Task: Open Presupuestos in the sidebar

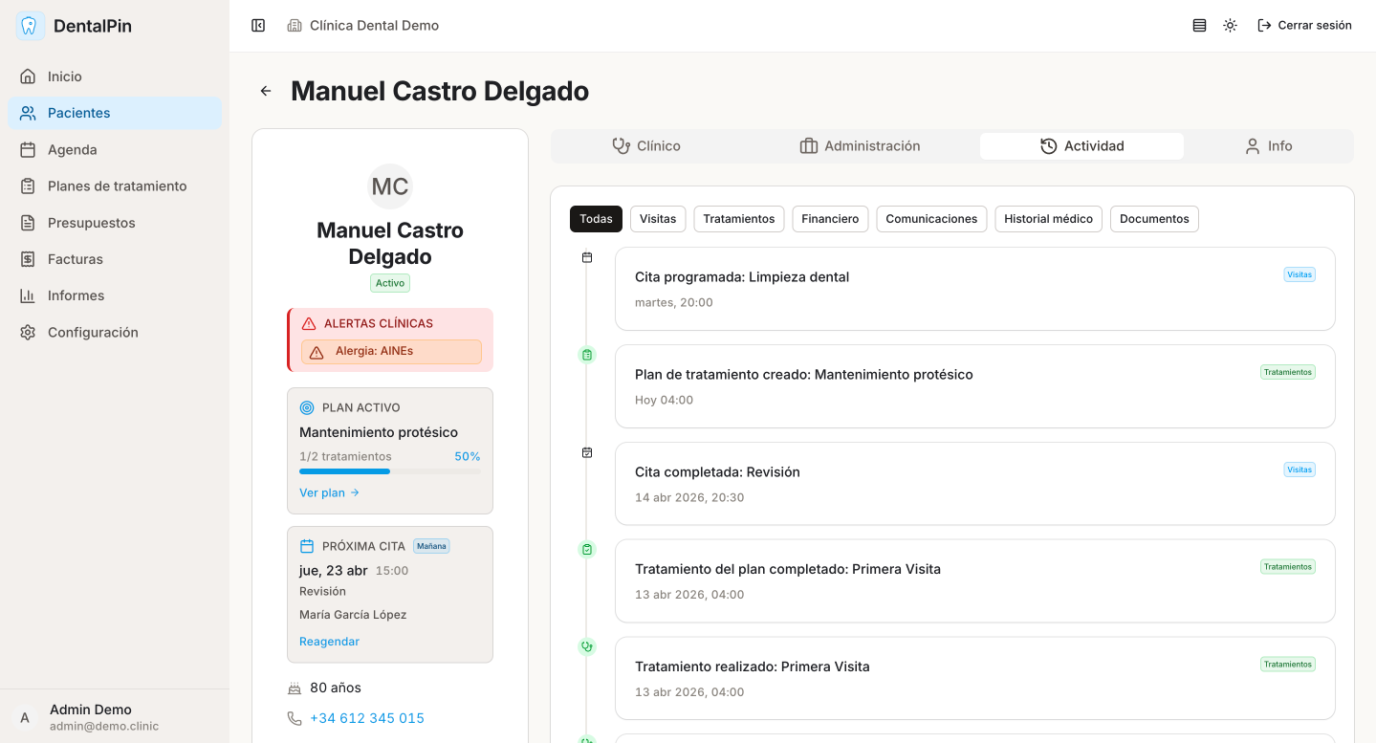Action: point(92,223)
